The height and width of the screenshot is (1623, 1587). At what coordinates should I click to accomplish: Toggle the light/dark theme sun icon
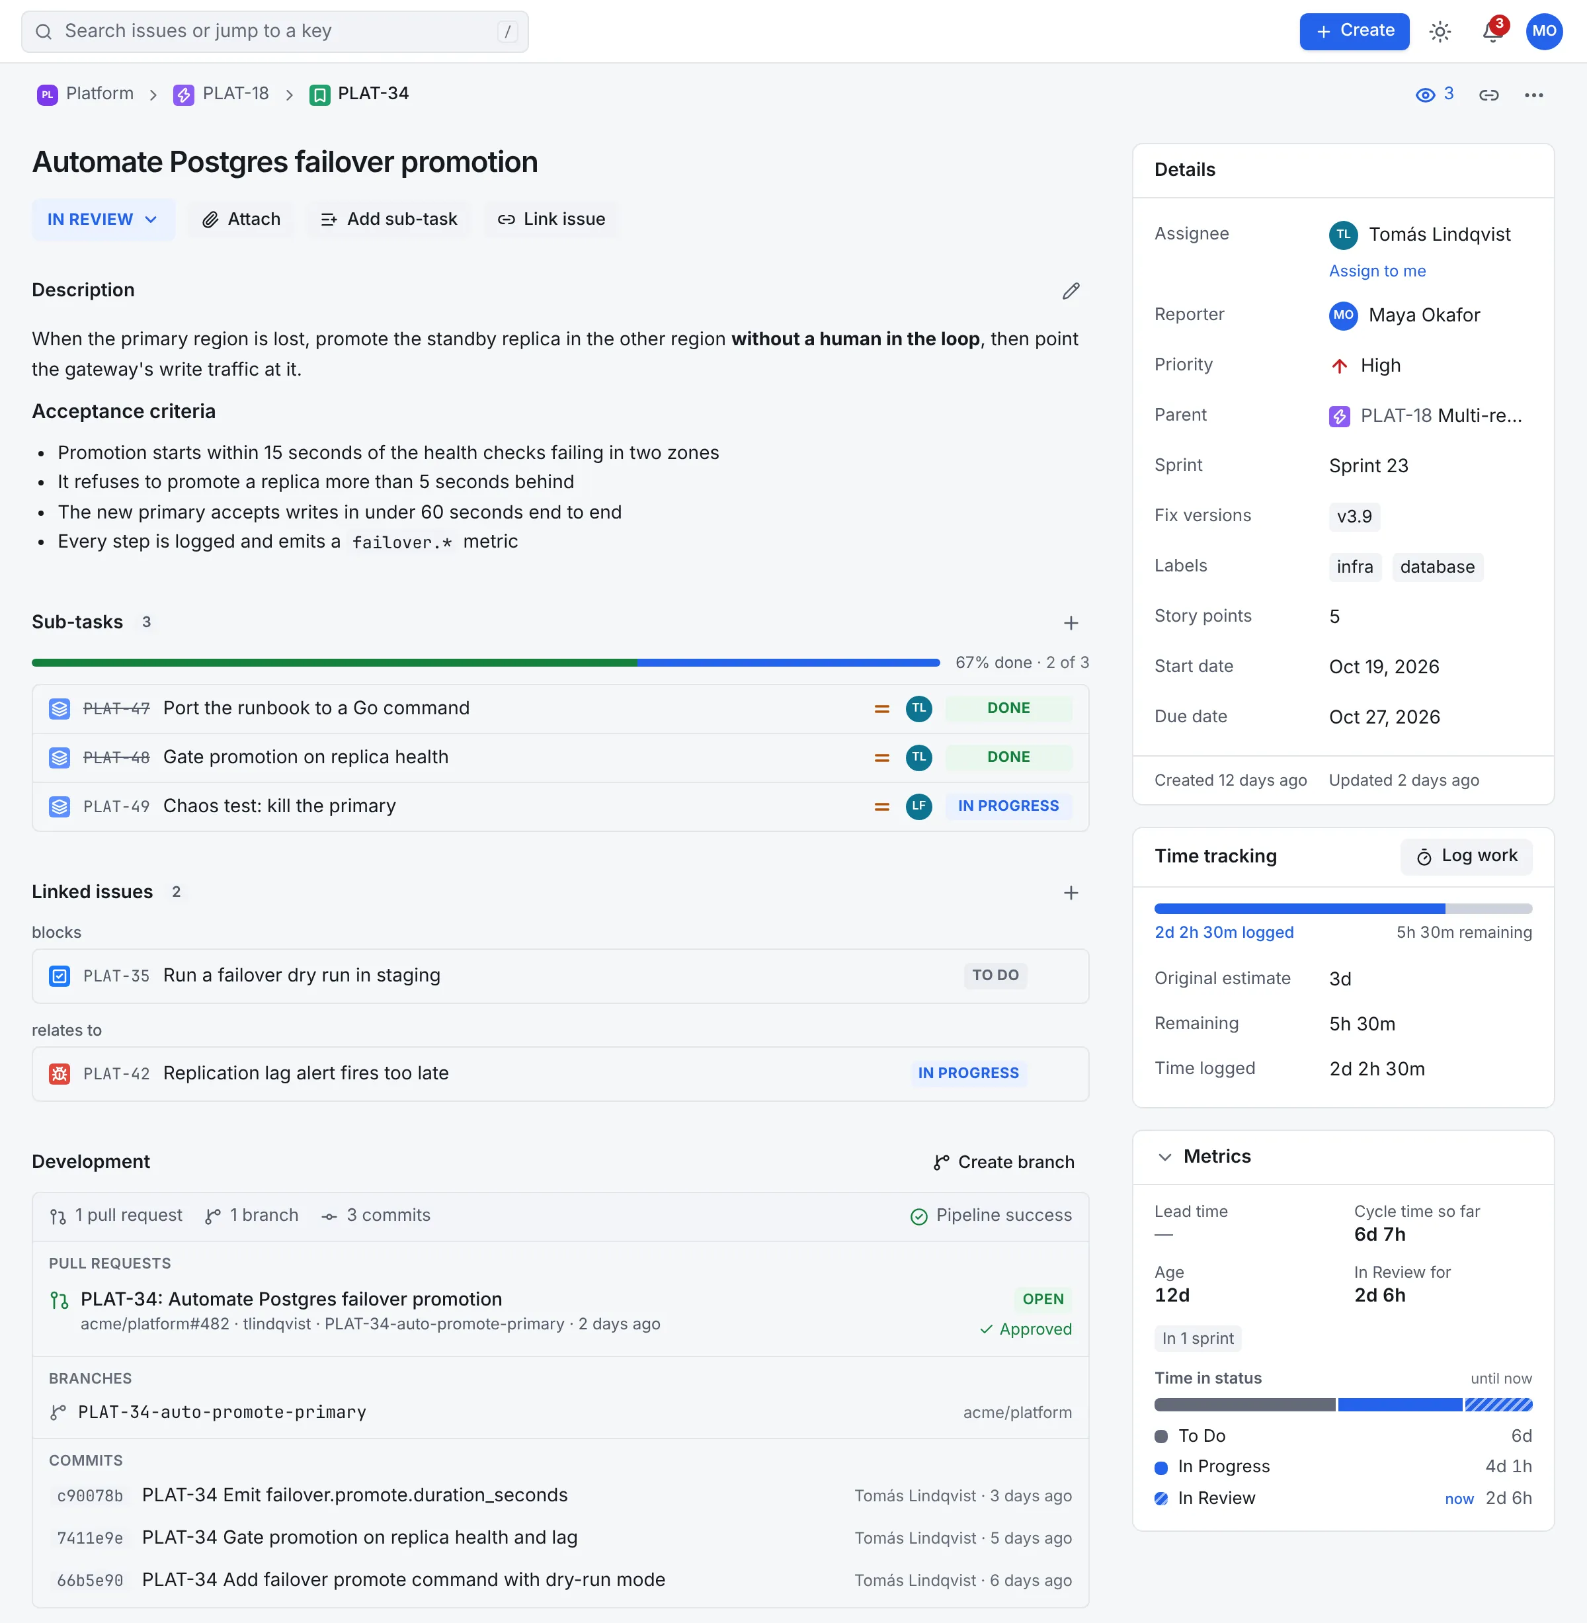coord(1440,32)
